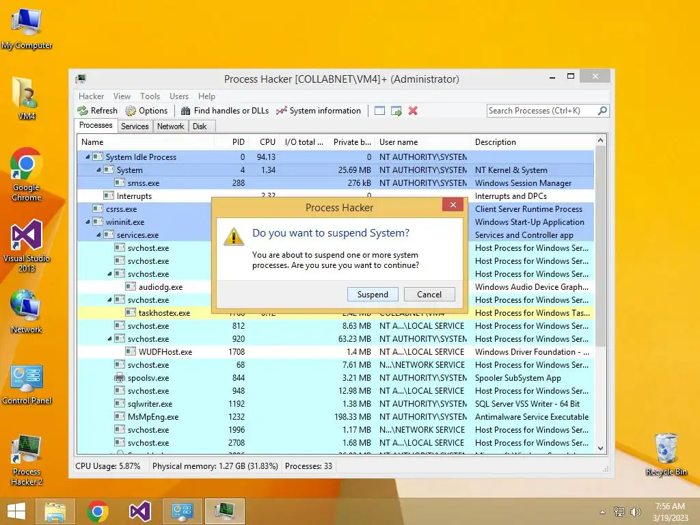Click Find handles or DLLs binoculars icon
This screenshot has height=525, width=700.
185,111
